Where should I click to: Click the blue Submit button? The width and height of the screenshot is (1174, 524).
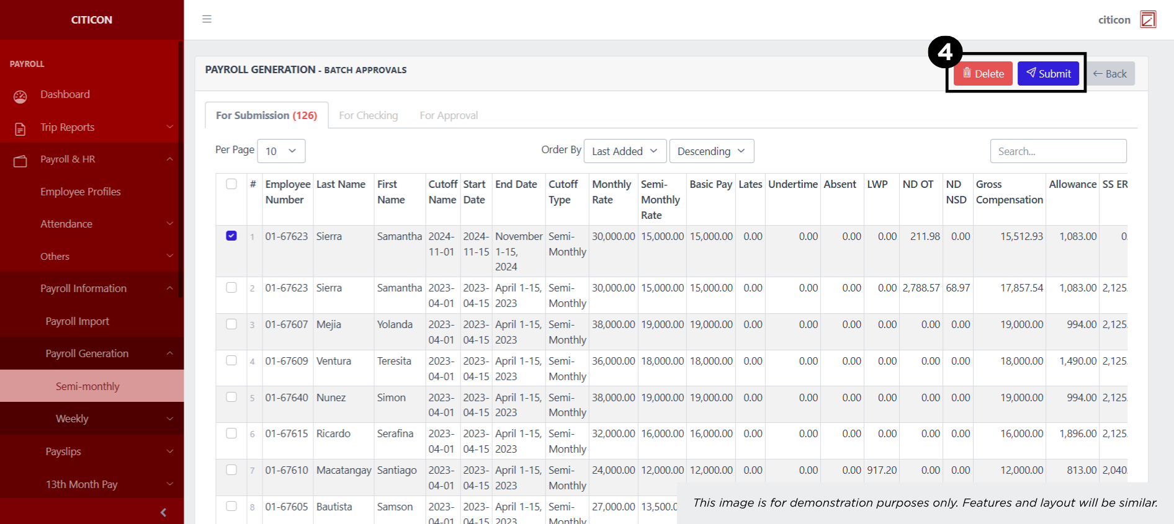pyautogui.click(x=1048, y=74)
